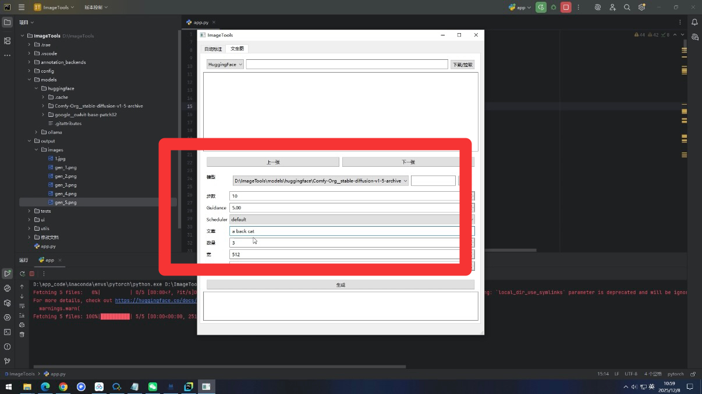Go to previous highlighted error arrow

point(675,35)
